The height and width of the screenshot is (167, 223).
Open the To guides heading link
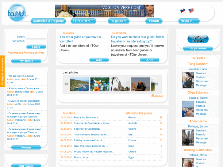point(68,33)
